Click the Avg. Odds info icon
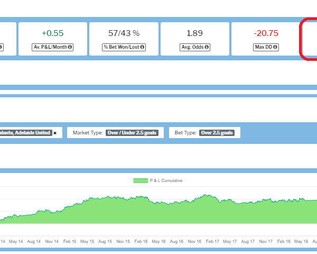Viewport: 317px width, 254px height. pos(207,47)
